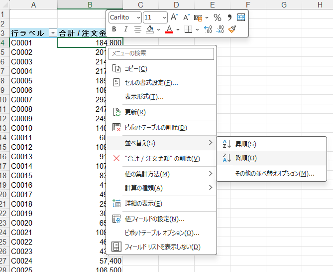This screenshot has height=272, width=333.
Task: Click cell containing C0017
Action: click(x=33, y=194)
